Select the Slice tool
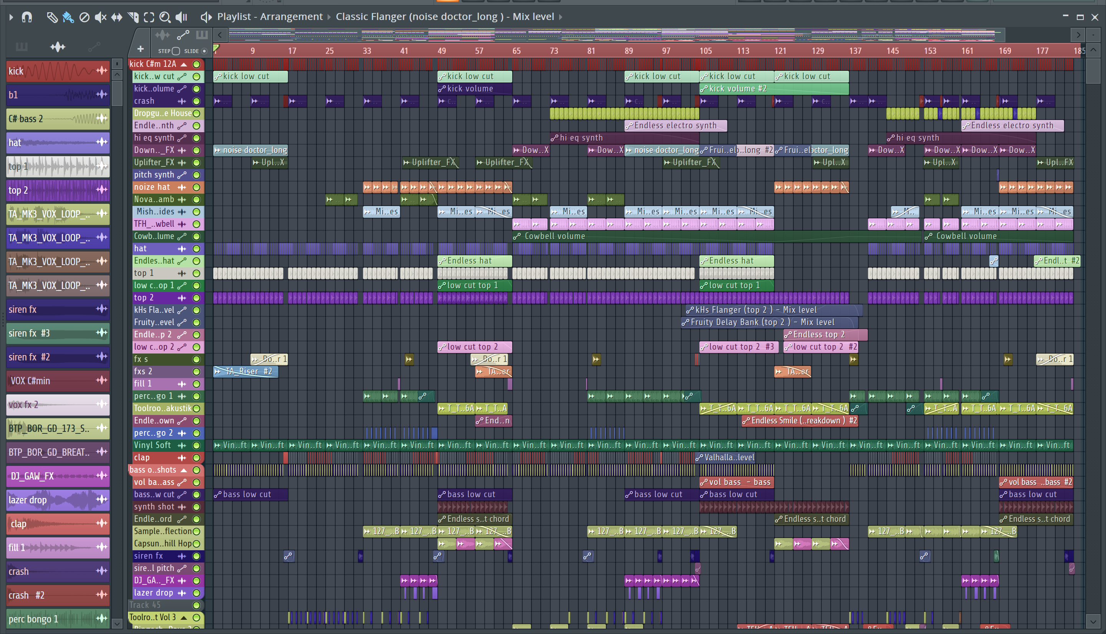The width and height of the screenshot is (1106, 634). [133, 17]
